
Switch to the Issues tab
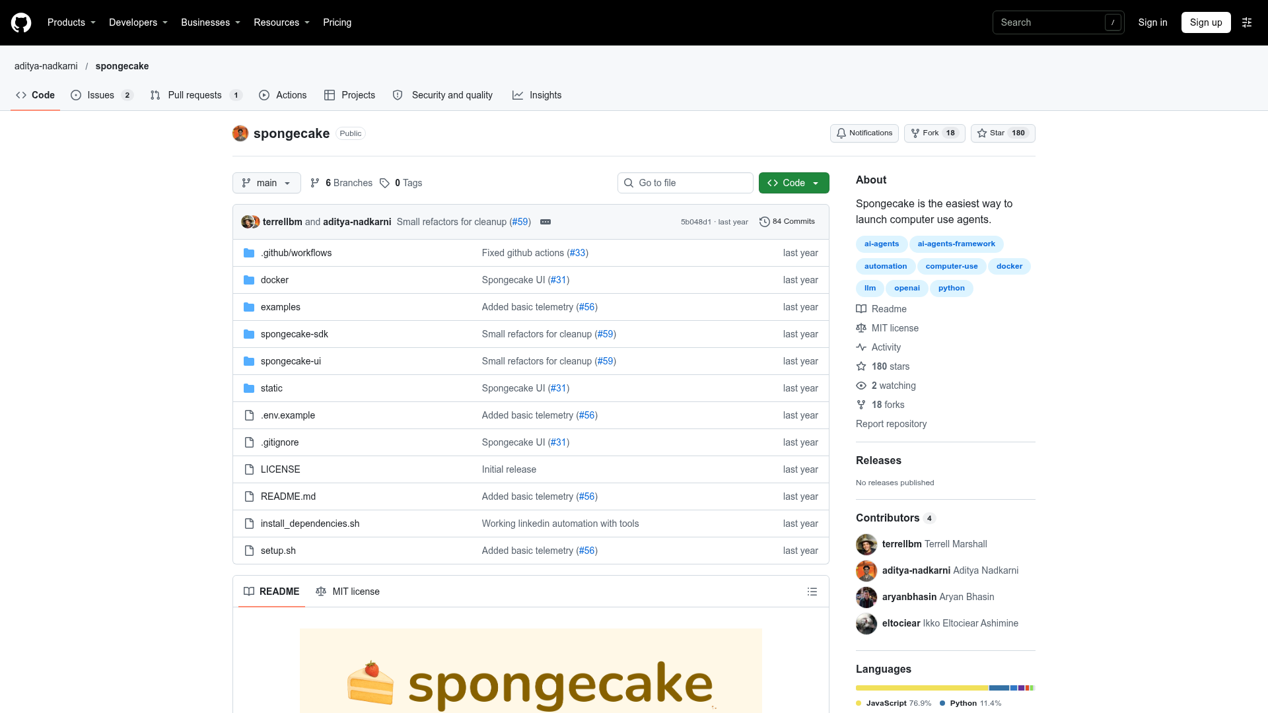[102, 95]
